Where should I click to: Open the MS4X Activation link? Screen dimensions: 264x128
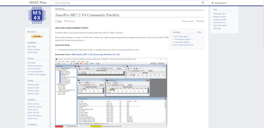[x=34, y=49]
